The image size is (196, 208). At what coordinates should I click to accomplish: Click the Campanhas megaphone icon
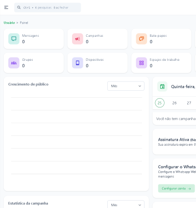pyautogui.click(x=77, y=39)
